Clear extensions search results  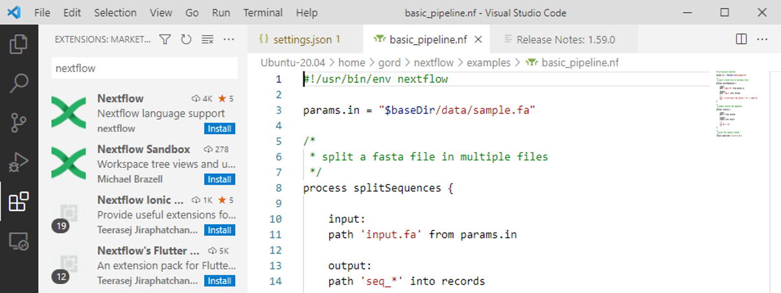[207, 40]
